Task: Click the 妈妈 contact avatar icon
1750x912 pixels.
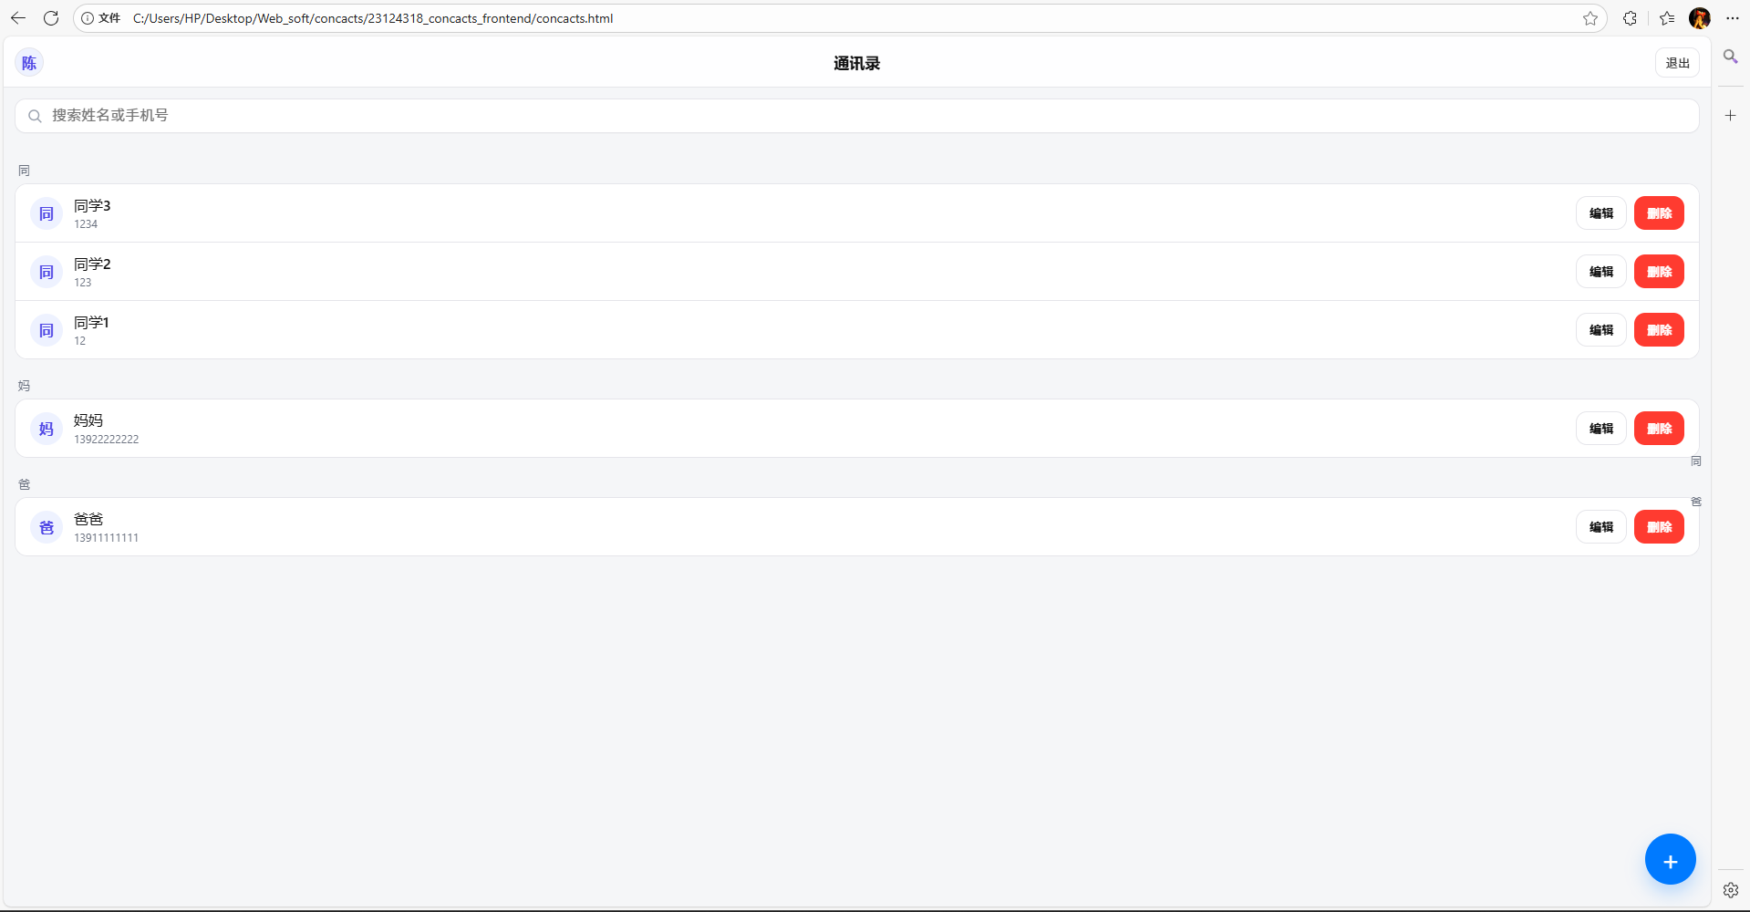Action: tap(47, 429)
